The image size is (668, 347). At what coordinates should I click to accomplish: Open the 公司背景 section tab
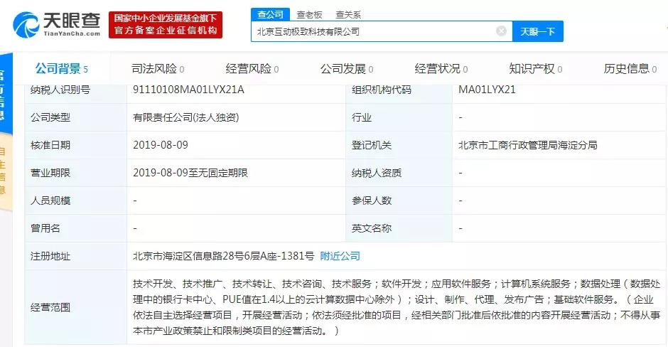61,69
